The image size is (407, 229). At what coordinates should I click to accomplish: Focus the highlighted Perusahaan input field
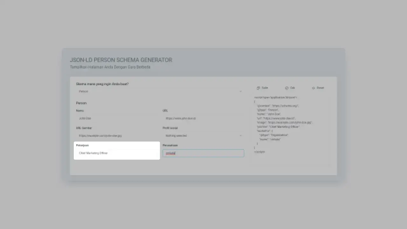203,153
